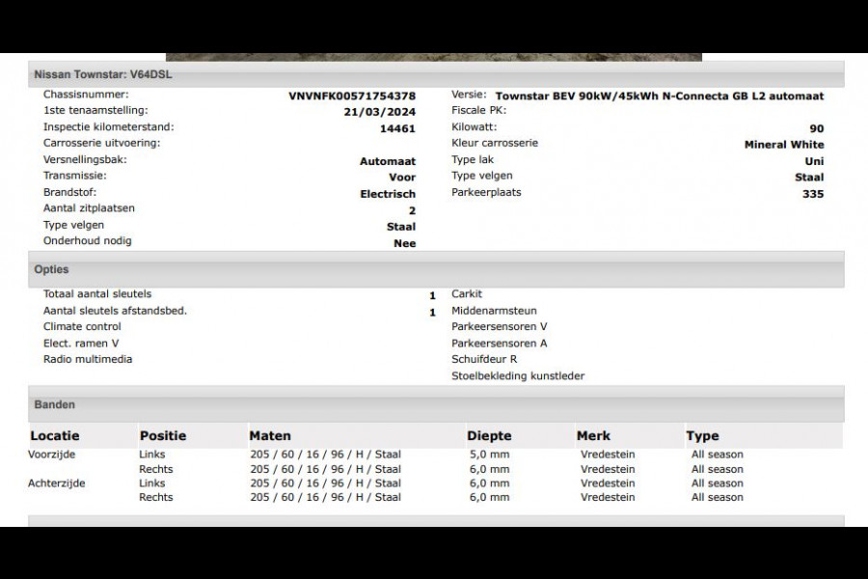Image resolution: width=868 pixels, height=579 pixels.
Task: Click the Opties section header
Action: coord(52,270)
